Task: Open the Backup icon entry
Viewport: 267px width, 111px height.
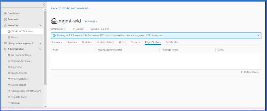Action: click(x=9, y=103)
